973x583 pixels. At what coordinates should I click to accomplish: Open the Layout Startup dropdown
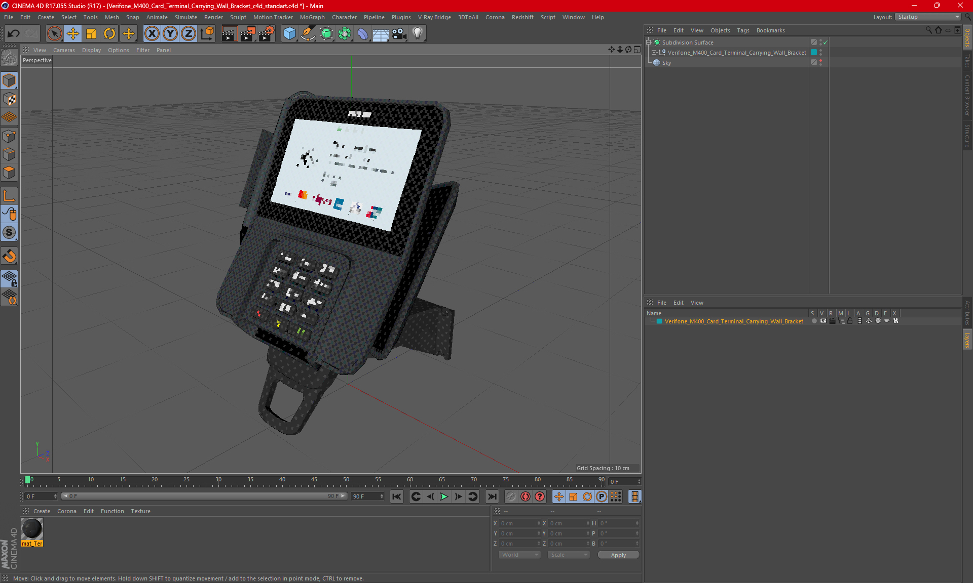tap(928, 17)
